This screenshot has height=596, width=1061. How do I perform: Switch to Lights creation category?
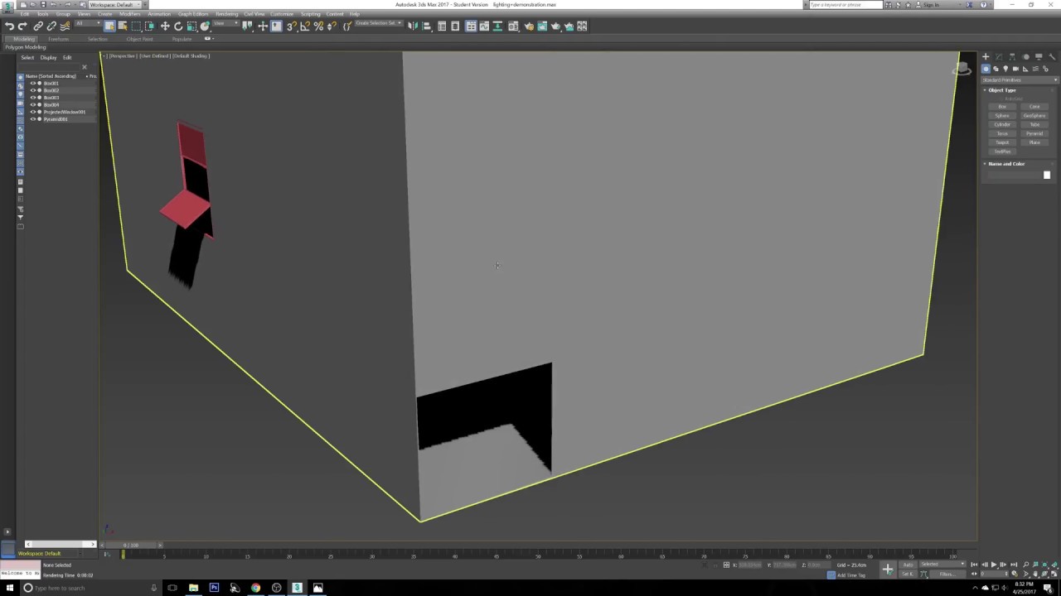pyautogui.click(x=1005, y=69)
